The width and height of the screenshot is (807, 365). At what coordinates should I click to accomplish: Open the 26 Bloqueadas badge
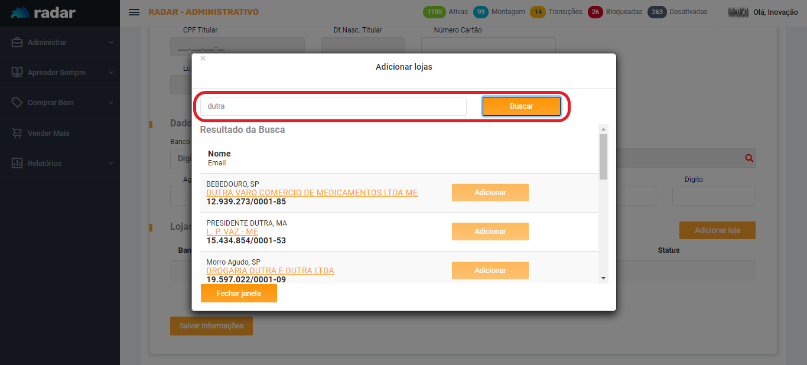coord(595,12)
